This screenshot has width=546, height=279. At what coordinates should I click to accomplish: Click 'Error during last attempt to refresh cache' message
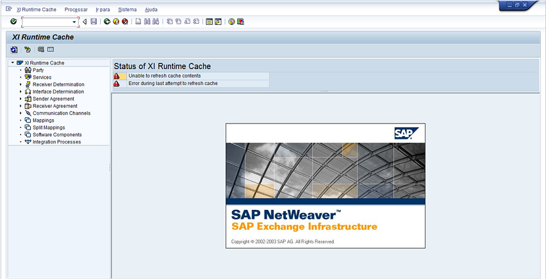173,83
